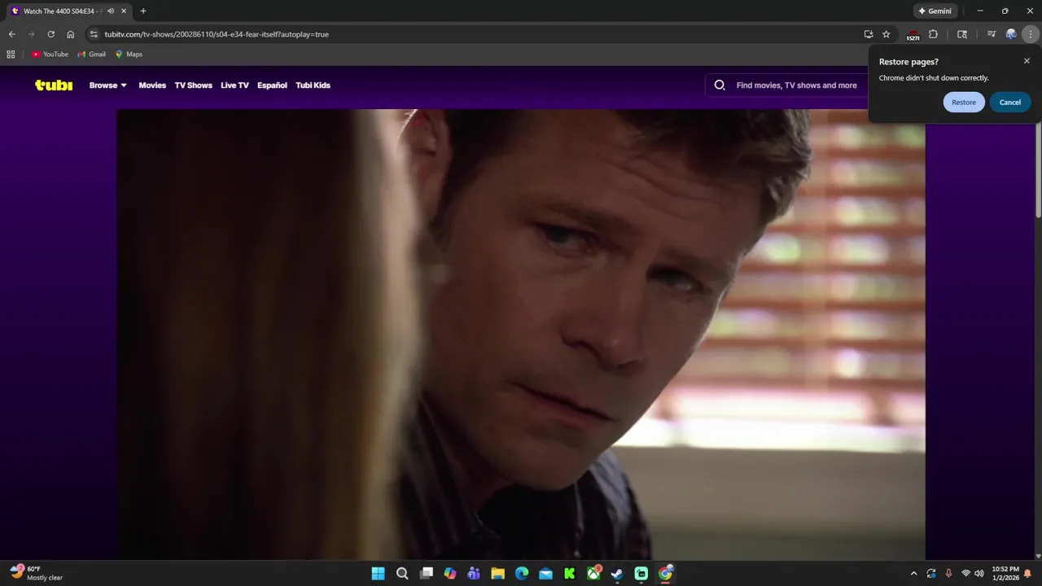
Task: Open the Movies section
Action: (152, 85)
